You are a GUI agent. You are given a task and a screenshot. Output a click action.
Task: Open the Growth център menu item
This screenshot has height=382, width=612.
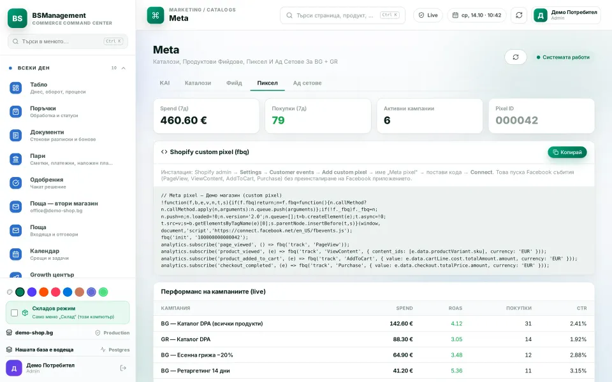[x=68, y=274]
